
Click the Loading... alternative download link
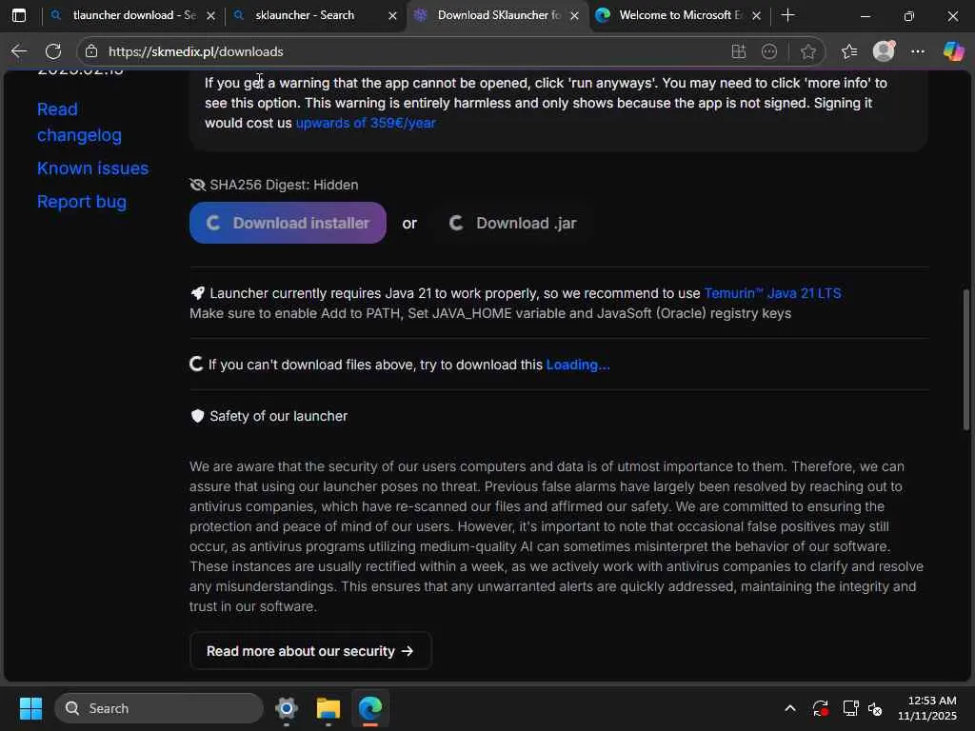click(578, 365)
